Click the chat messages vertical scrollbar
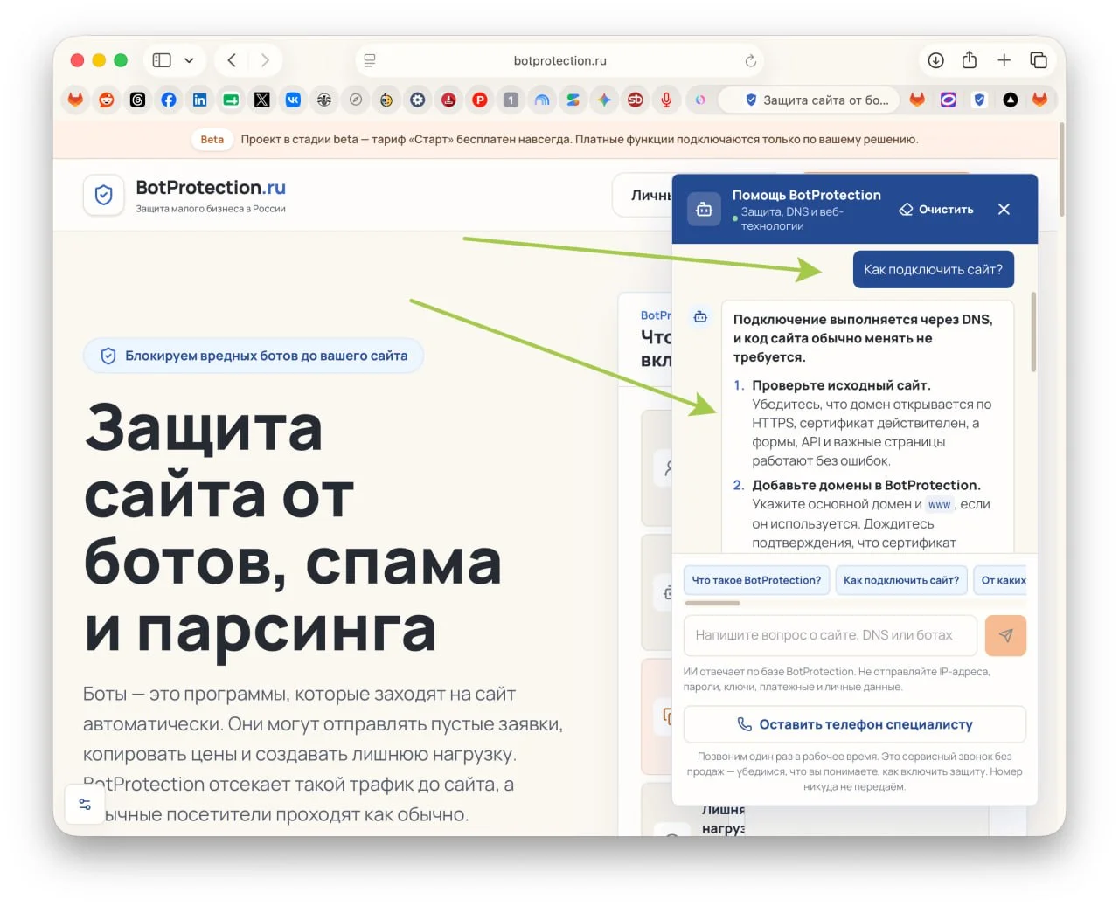 pyautogui.click(x=1032, y=332)
